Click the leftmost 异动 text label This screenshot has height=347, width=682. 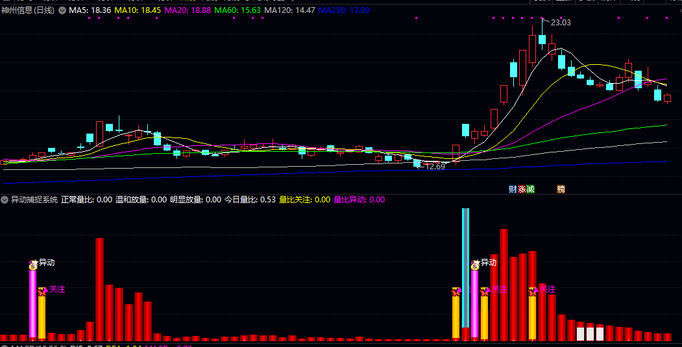pos(47,263)
